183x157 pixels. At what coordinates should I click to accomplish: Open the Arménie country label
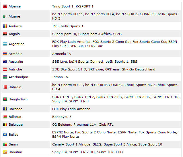pyautogui.click(x=15, y=54)
